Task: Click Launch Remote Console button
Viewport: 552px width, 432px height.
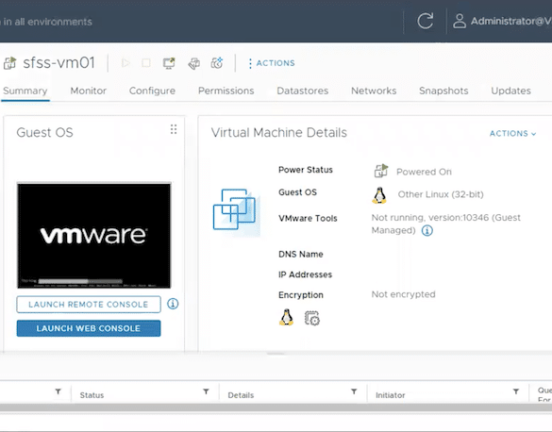Action: click(x=89, y=305)
